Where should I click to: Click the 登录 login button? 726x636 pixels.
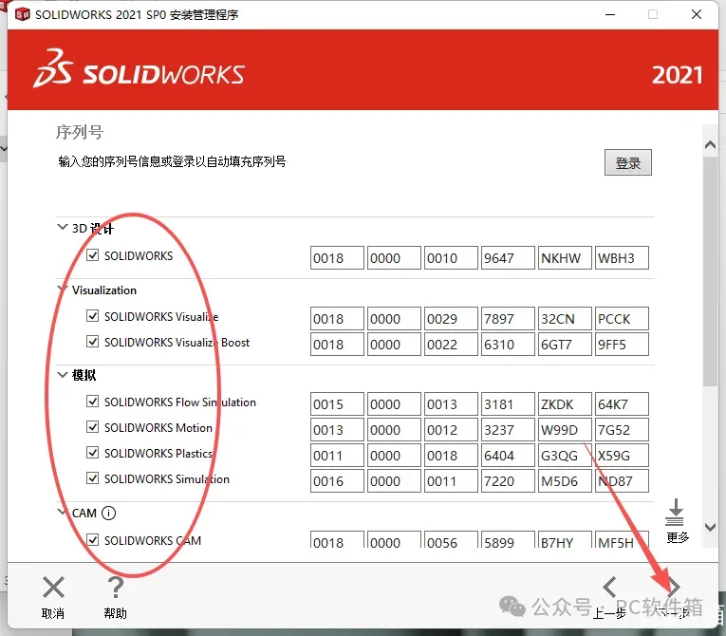point(628,162)
